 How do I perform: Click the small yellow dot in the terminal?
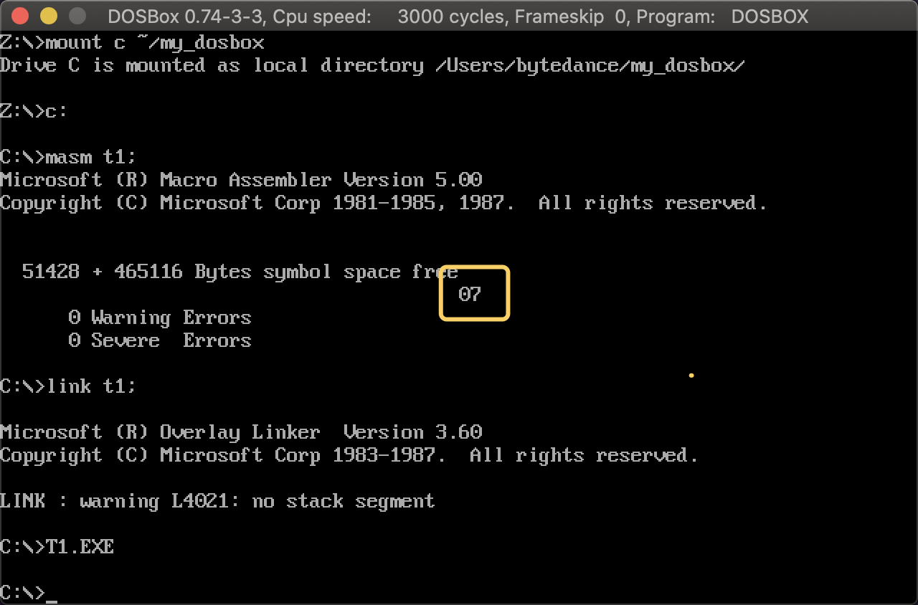point(691,375)
